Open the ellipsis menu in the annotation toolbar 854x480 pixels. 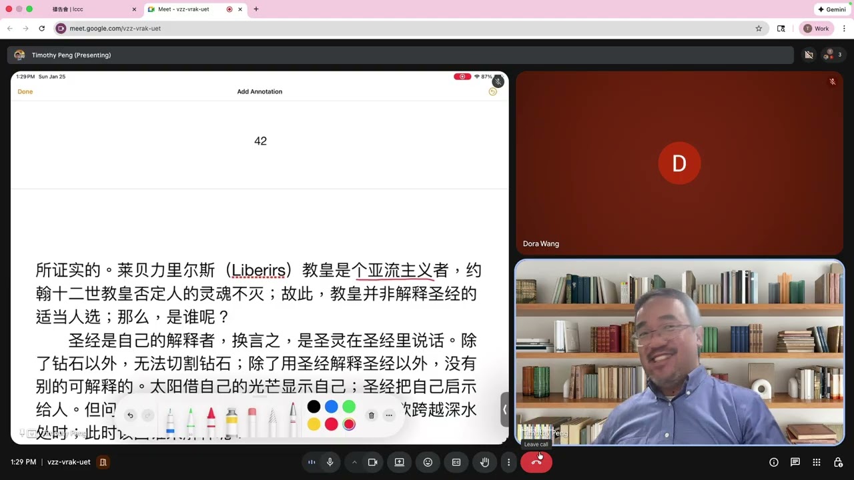tap(389, 415)
